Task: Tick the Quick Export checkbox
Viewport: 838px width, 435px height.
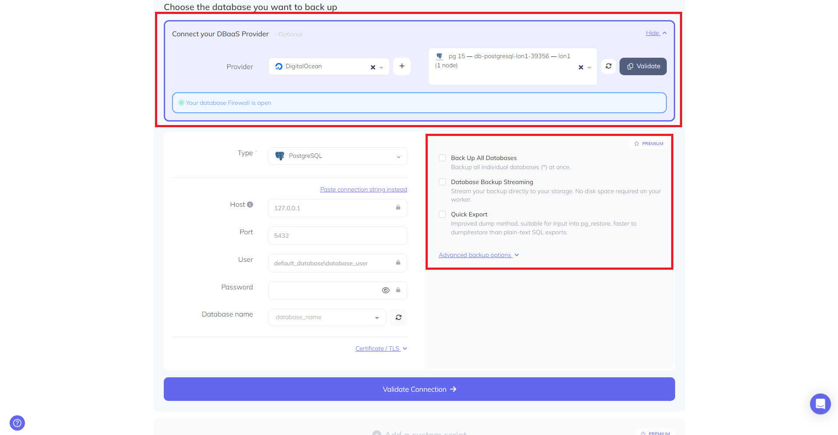Action: (x=442, y=214)
